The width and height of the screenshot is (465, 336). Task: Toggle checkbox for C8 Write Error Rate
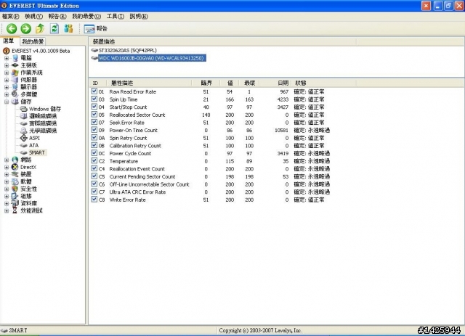coord(94,200)
